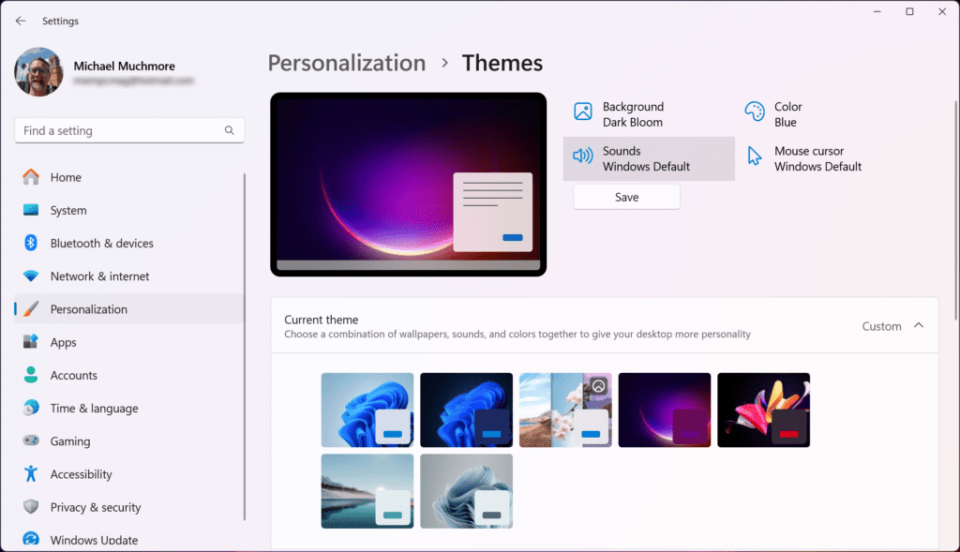Viewport: 960px width, 552px height.
Task: Close the Settings window
Action: [942, 11]
